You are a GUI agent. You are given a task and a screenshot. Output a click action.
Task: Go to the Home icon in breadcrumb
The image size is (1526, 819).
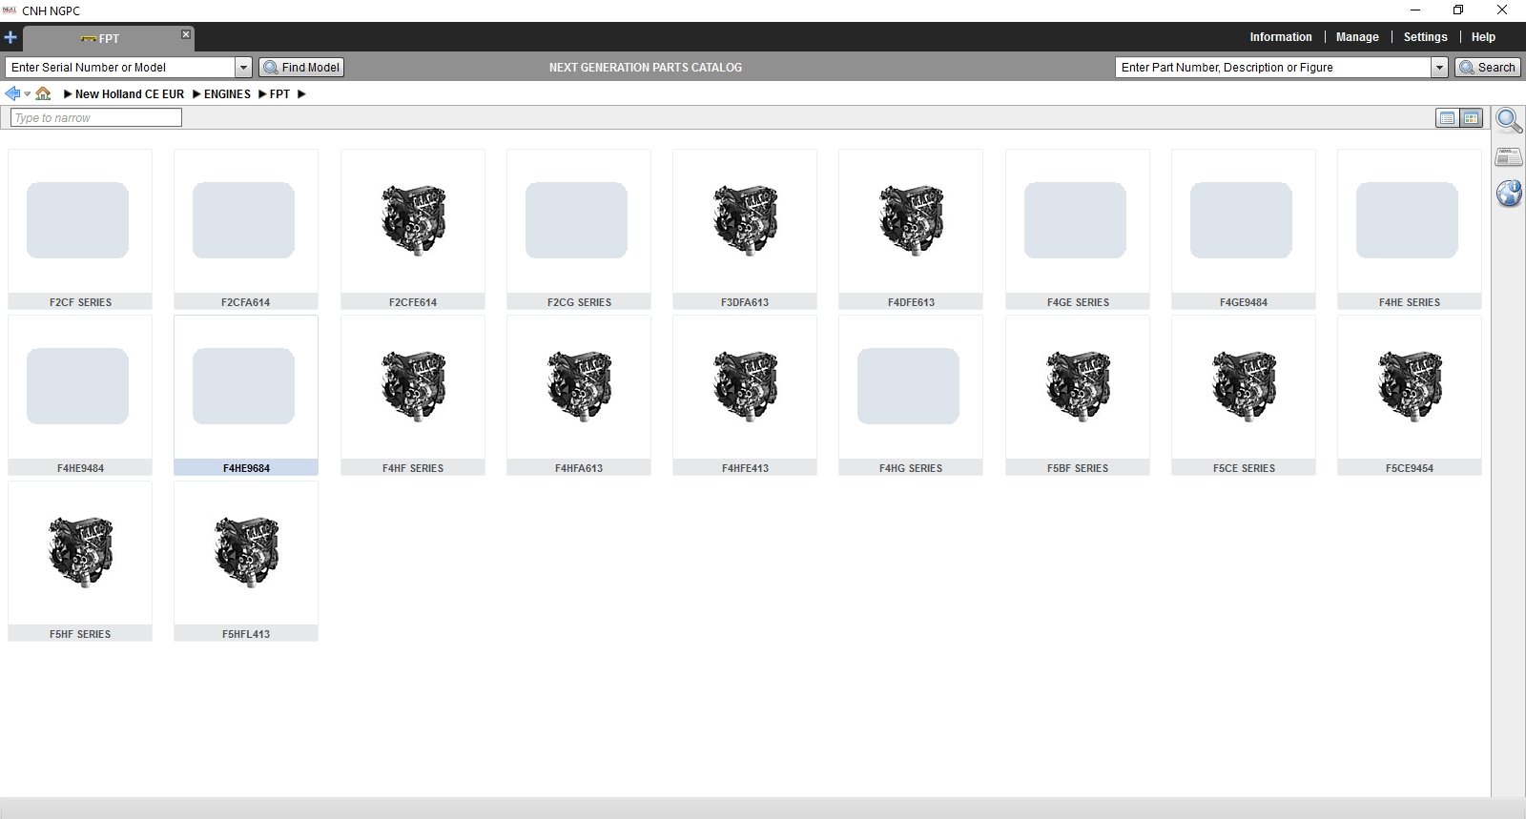click(43, 93)
